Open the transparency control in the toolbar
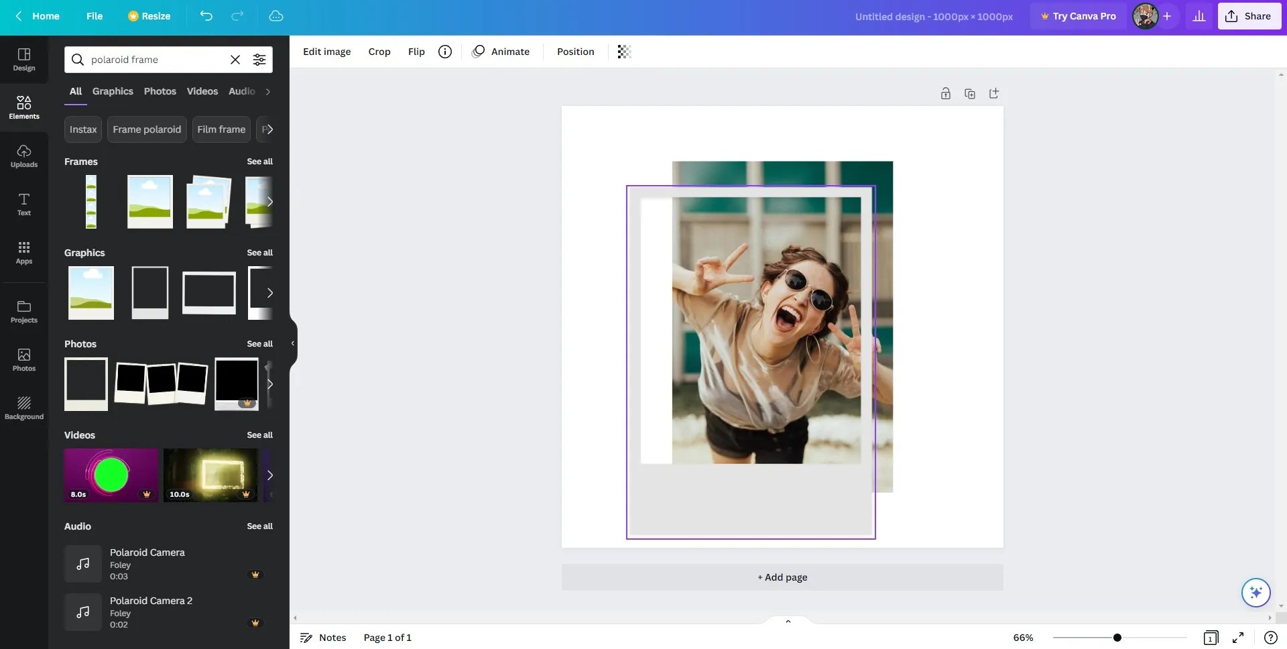The image size is (1287, 649). pyautogui.click(x=623, y=51)
